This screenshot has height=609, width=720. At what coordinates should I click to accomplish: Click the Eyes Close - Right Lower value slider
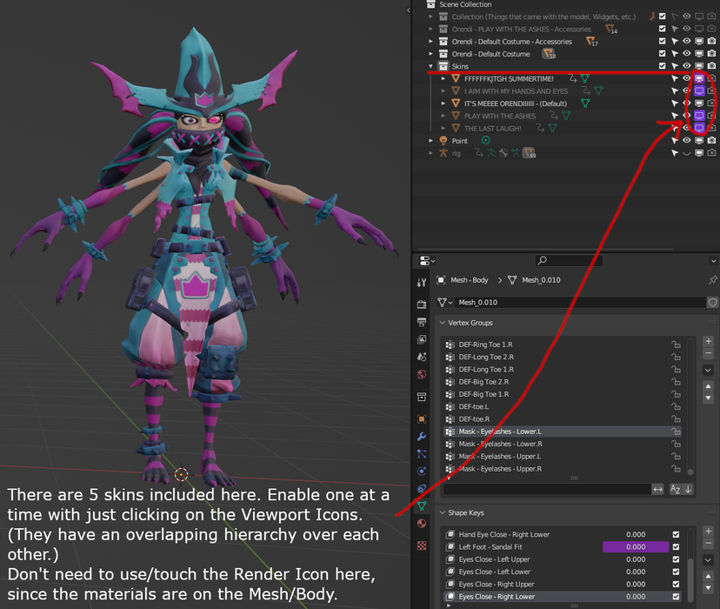[x=636, y=597]
